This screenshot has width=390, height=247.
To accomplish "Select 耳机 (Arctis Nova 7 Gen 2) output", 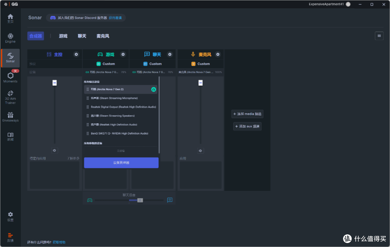I will click(x=121, y=89).
